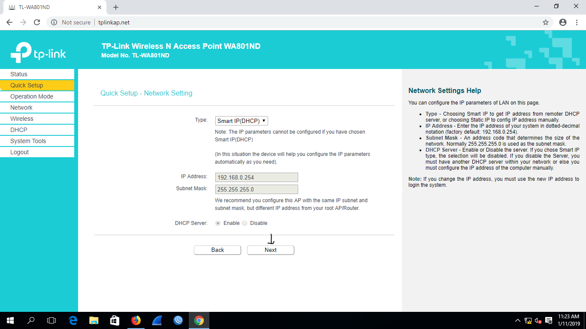
Task: Disable the DHCP Server option
Action: coord(244,223)
